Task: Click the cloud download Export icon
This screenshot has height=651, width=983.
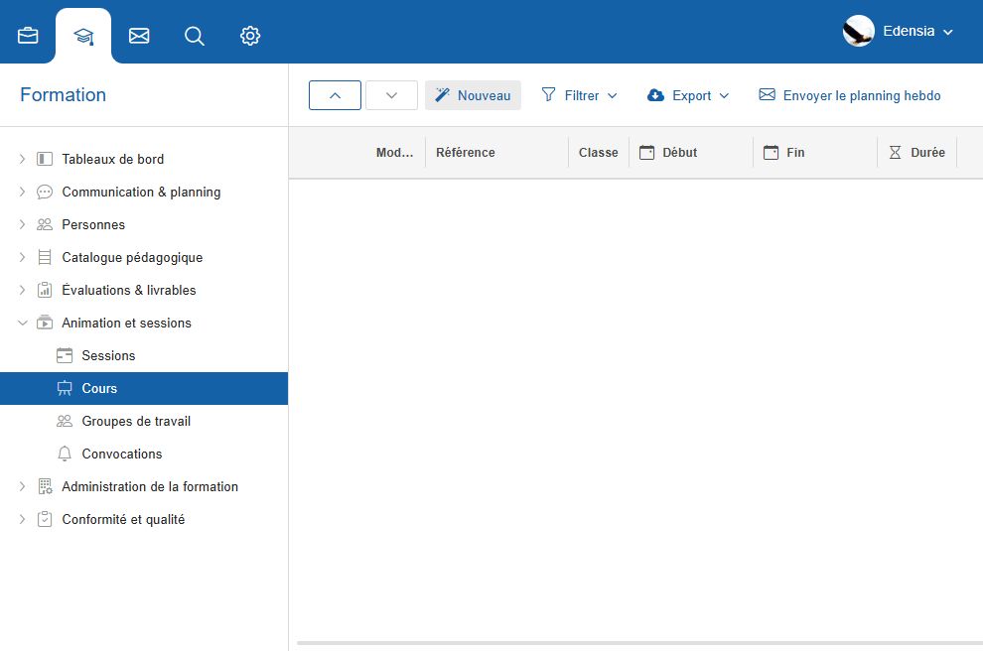Action: (655, 95)
